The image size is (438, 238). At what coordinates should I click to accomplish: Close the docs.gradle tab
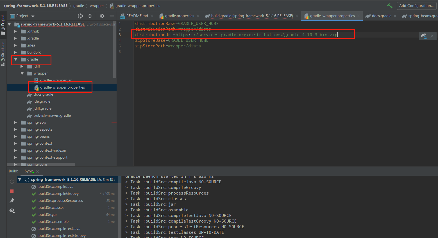pos(395,16)
